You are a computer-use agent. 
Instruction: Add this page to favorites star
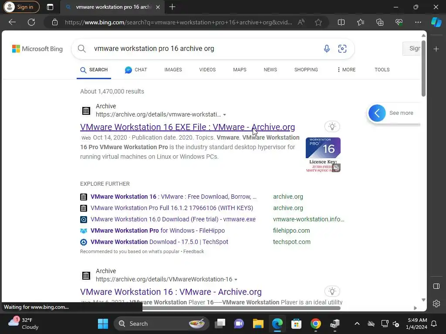318,22
